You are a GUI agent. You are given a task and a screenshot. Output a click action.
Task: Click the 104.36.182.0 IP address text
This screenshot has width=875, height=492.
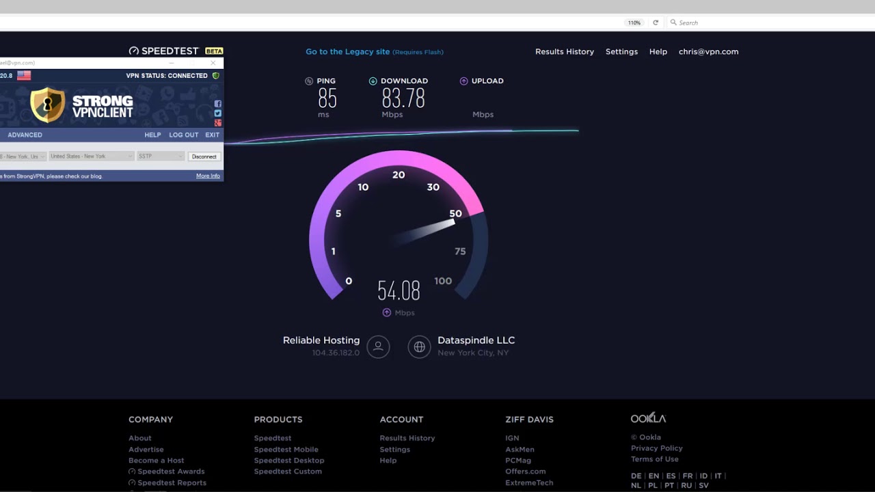click(336, 353)
